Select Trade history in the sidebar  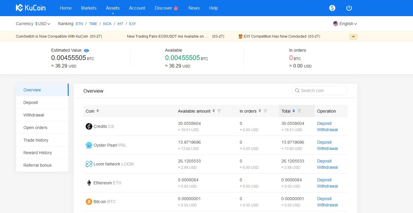point(42,140)
